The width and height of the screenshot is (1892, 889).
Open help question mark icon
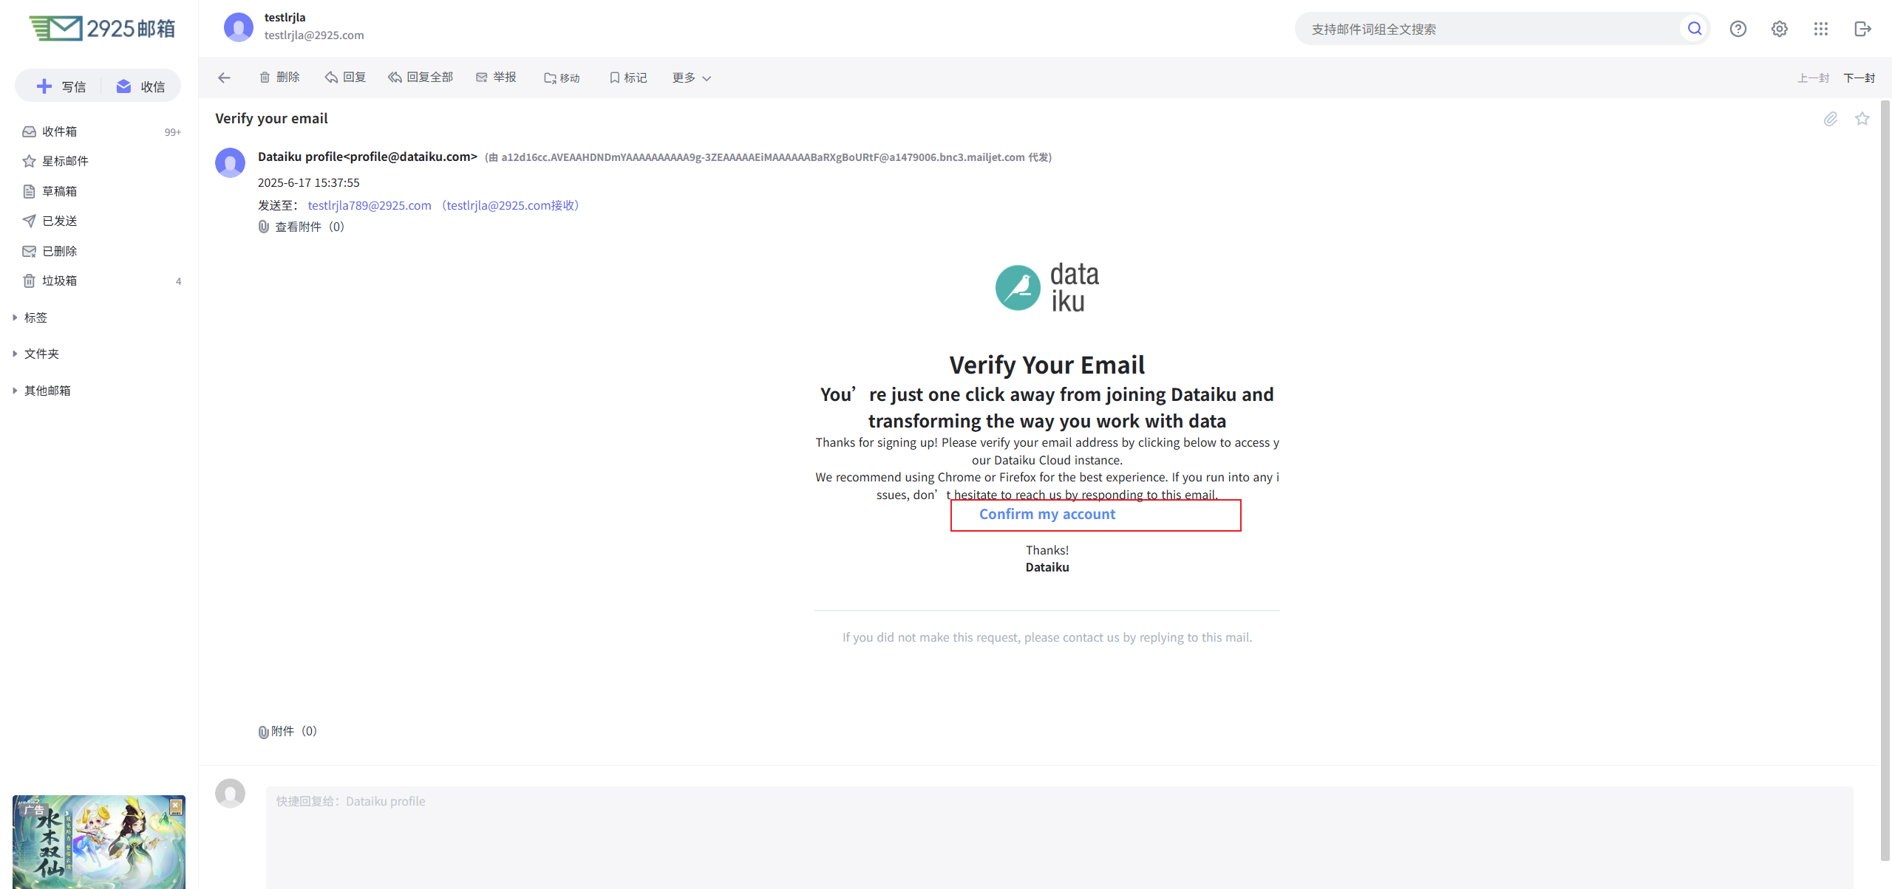point(1738,29)
